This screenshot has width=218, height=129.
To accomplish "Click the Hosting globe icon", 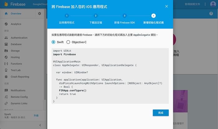I will [x=6, y=57].
